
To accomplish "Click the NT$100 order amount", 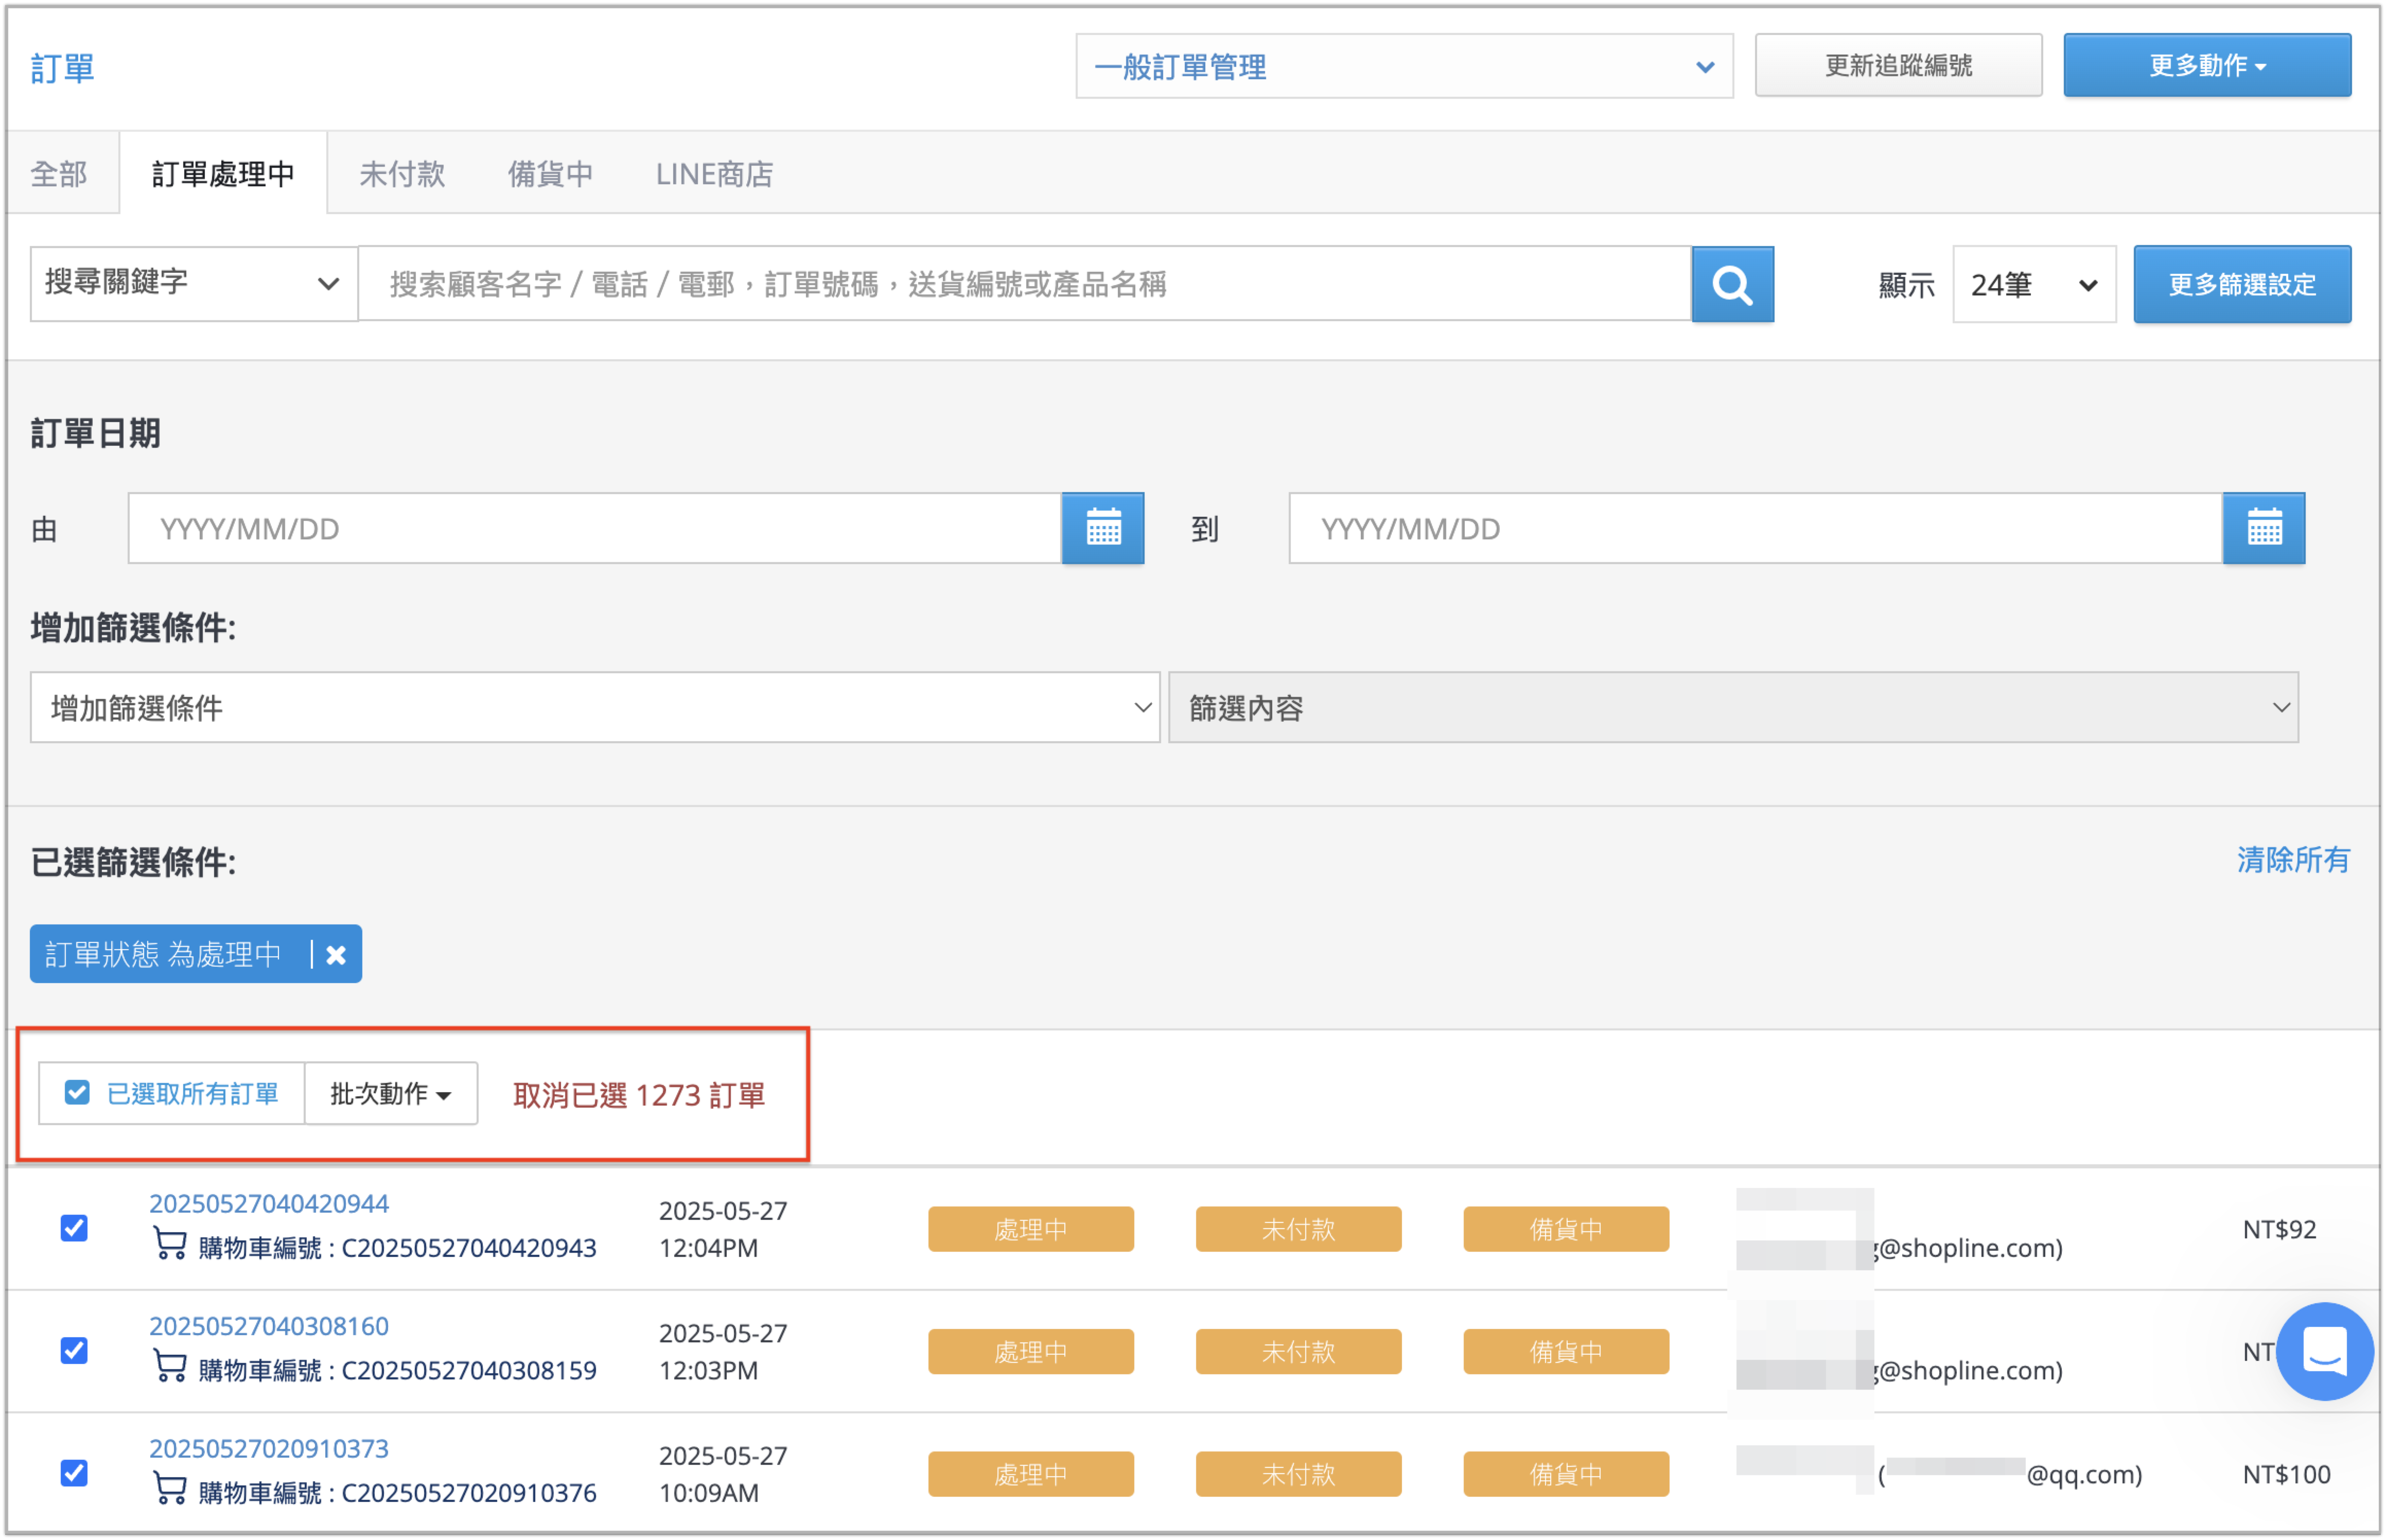I will [x=2286, y=1474].
